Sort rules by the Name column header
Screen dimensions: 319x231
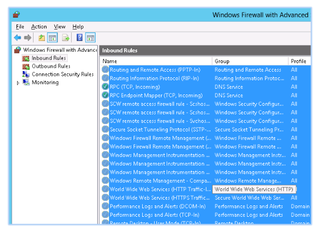tap(156, 61)
